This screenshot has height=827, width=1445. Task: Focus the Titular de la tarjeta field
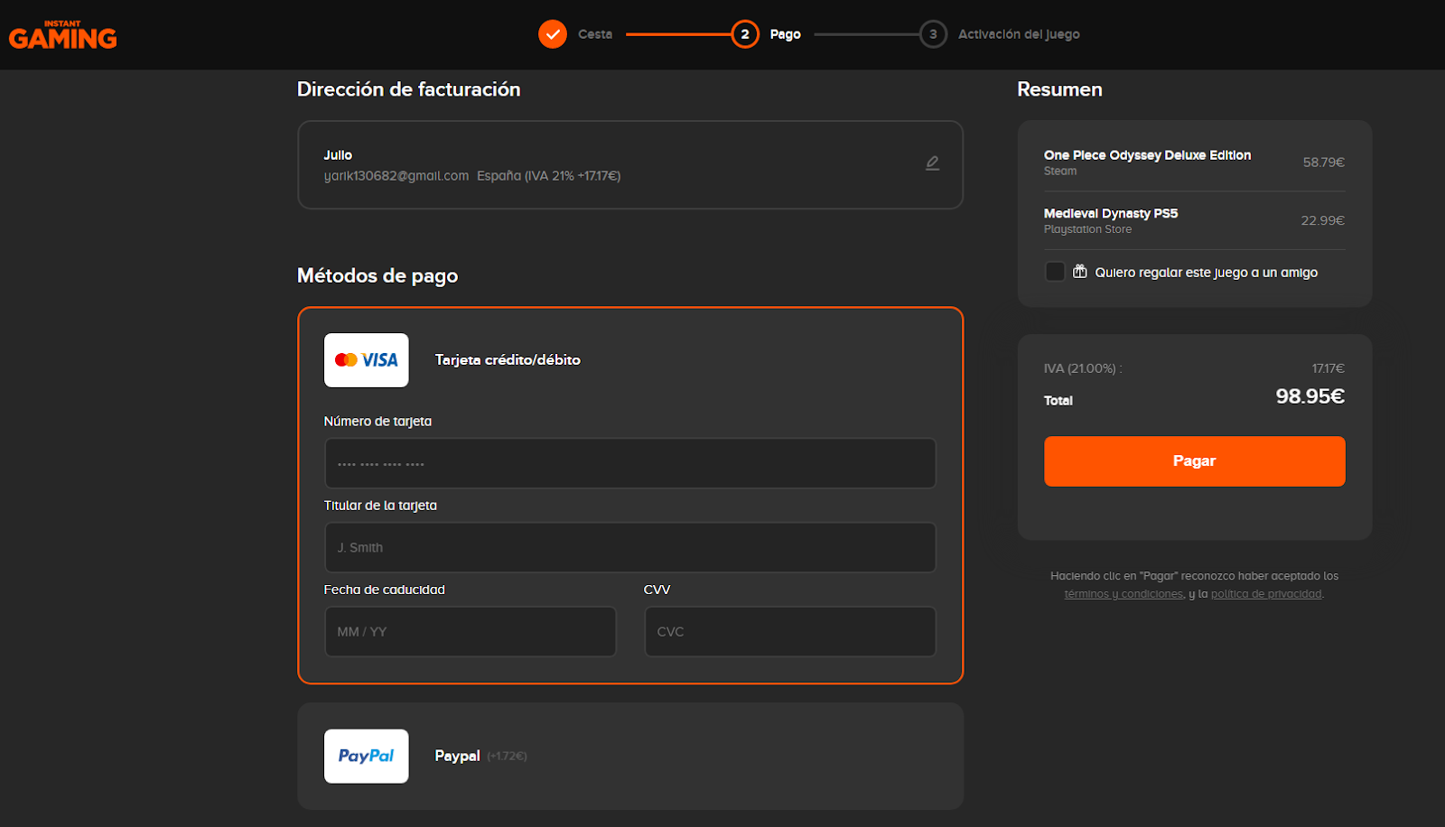(630, 547)
